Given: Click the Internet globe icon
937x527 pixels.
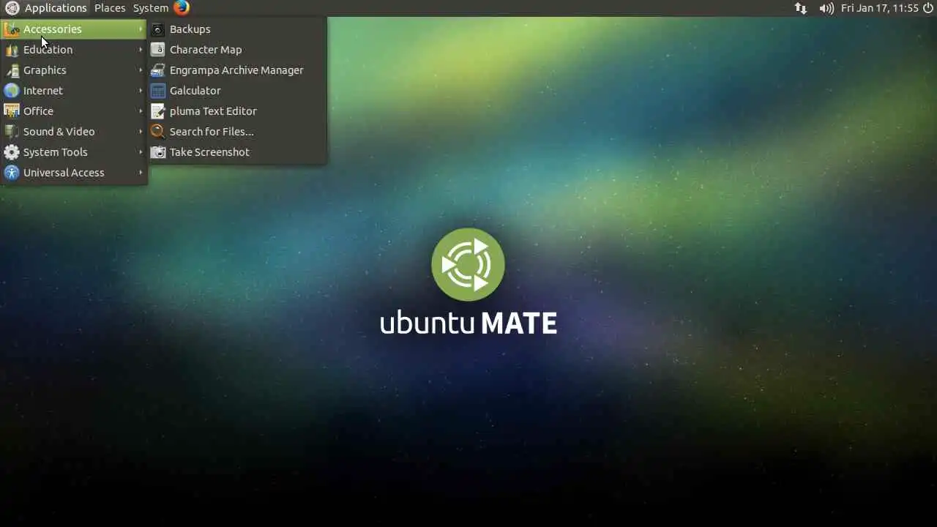Looking at the screenshot, I should click(12, 91).
